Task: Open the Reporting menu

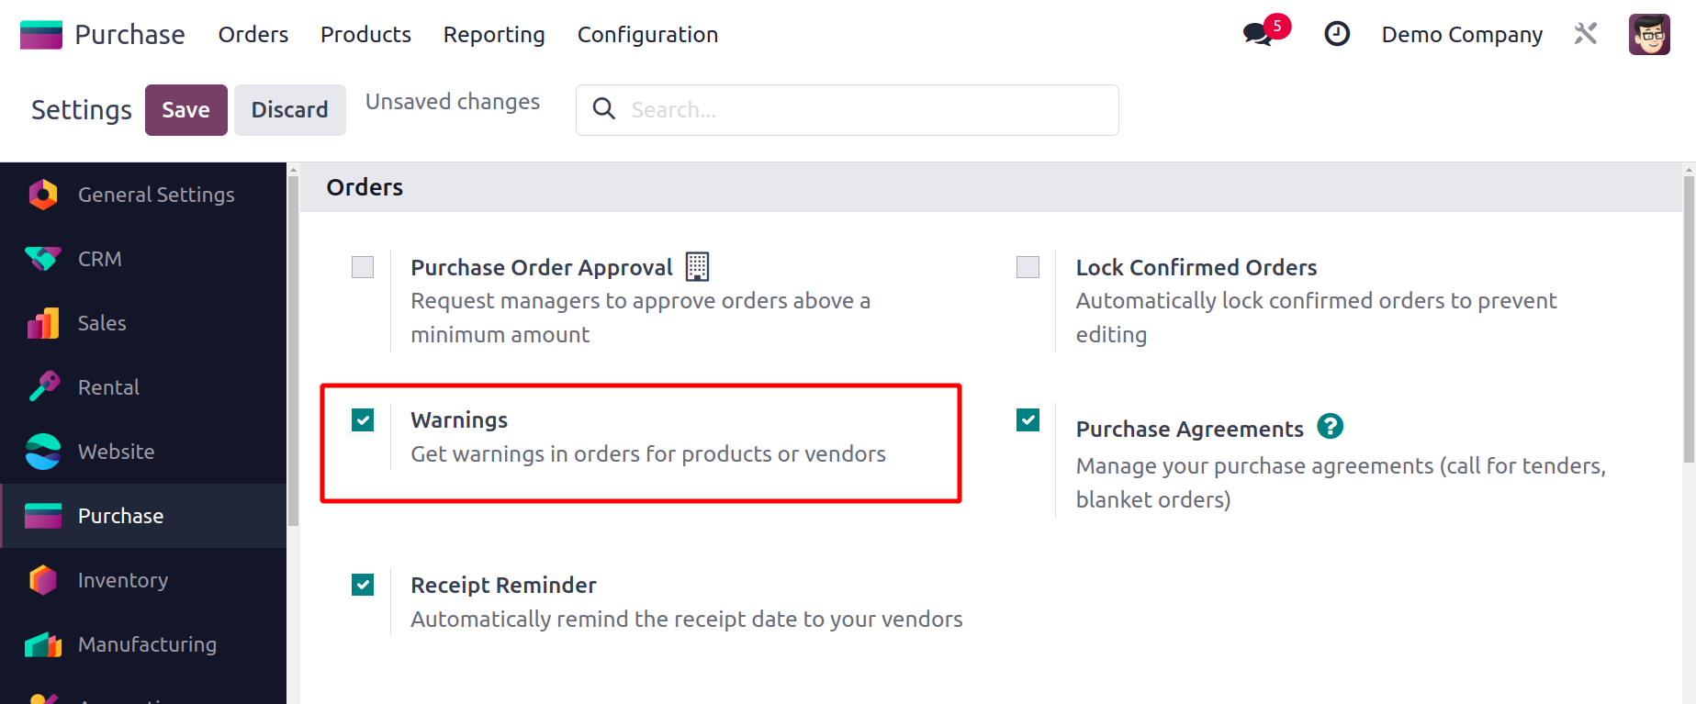Action: (x=494, y=35)
